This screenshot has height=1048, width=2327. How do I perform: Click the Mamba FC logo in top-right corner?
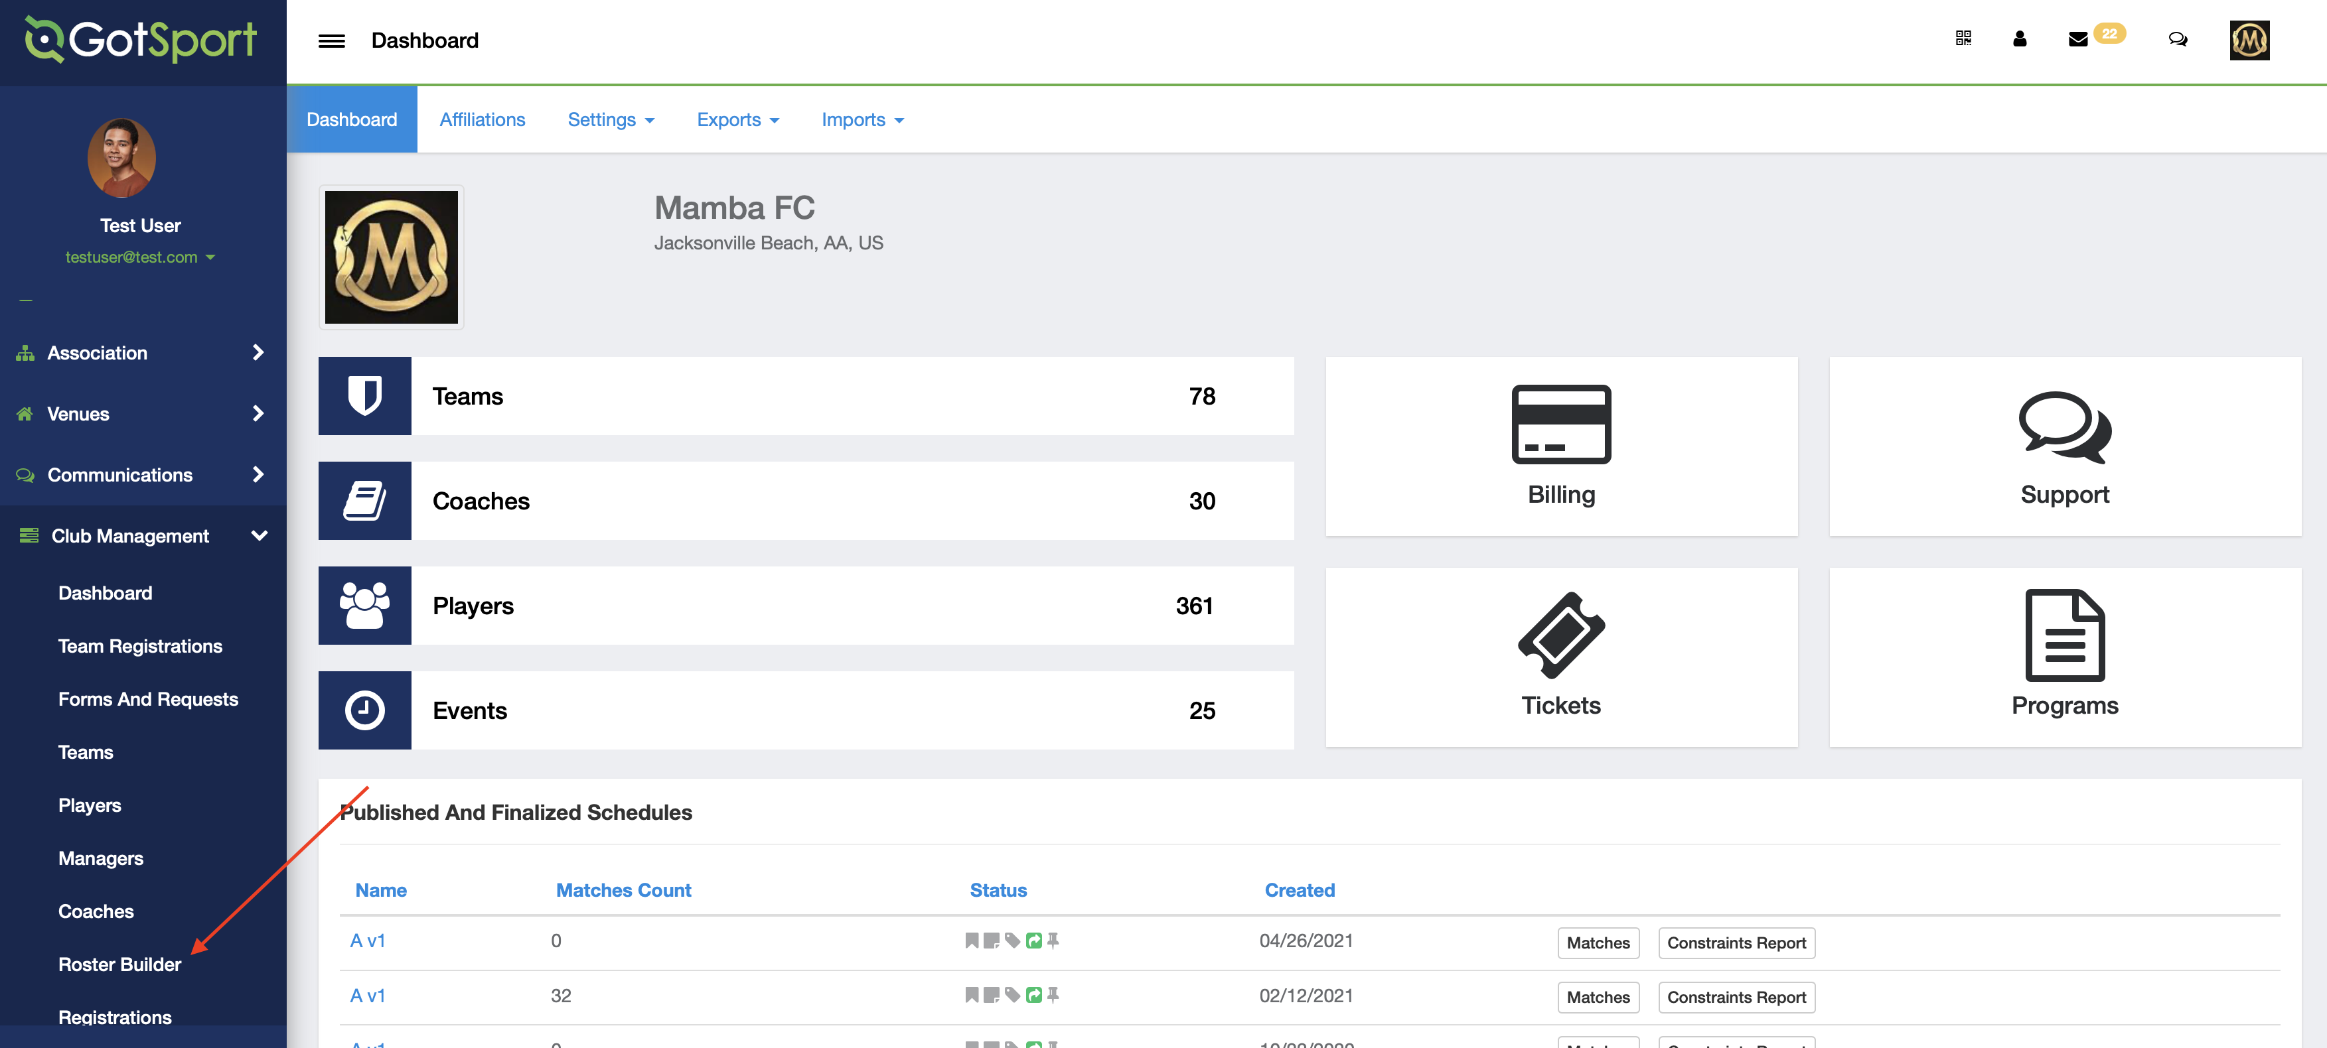coord(2249,40)
